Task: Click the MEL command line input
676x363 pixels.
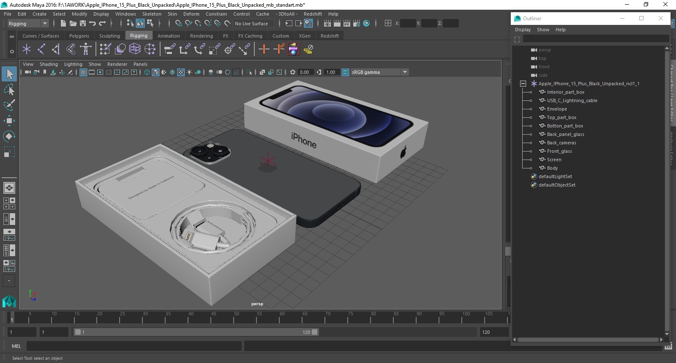Action: click(134, 346)
